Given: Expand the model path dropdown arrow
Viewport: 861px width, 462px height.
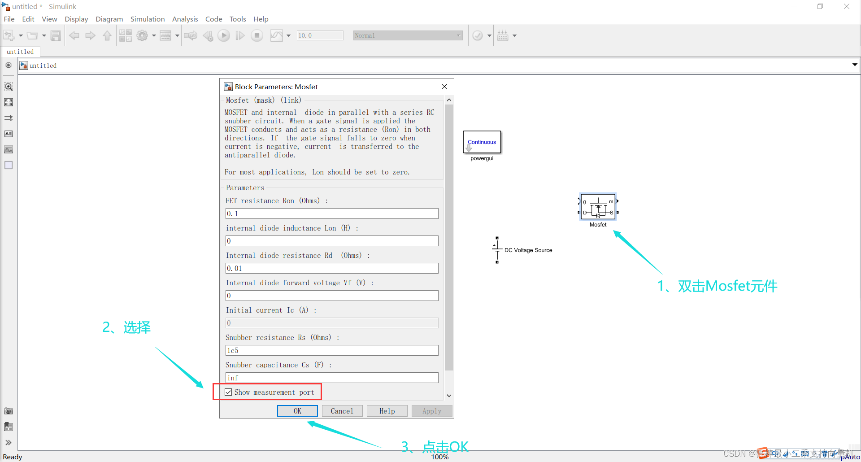Looking at the screenshot, I should pos(855,65).
